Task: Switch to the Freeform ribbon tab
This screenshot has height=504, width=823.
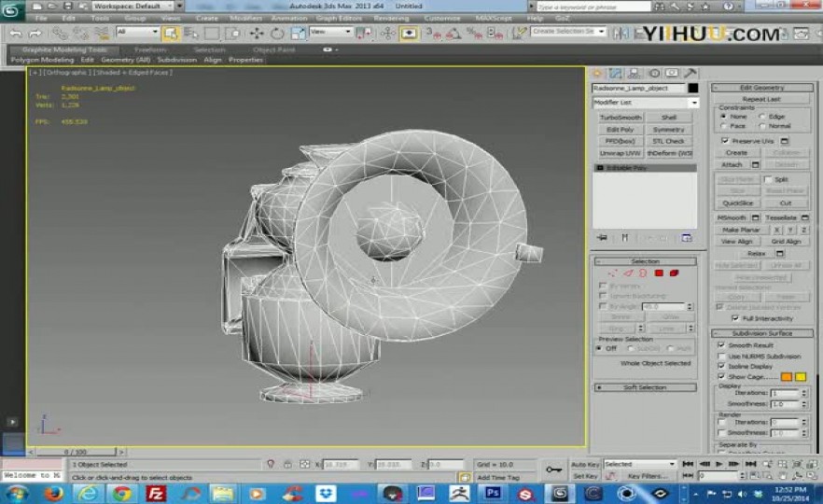Action: 150,49
